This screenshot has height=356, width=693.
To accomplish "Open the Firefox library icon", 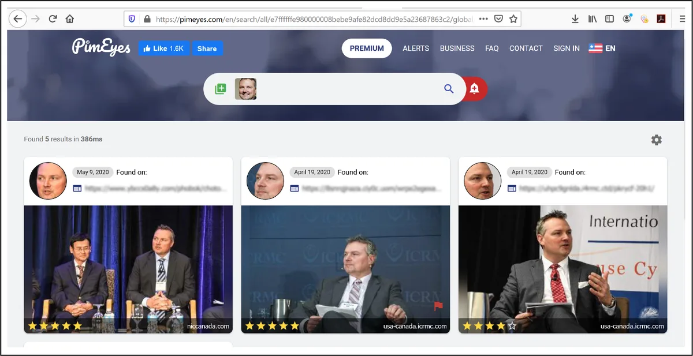I will tap(593, 19).
